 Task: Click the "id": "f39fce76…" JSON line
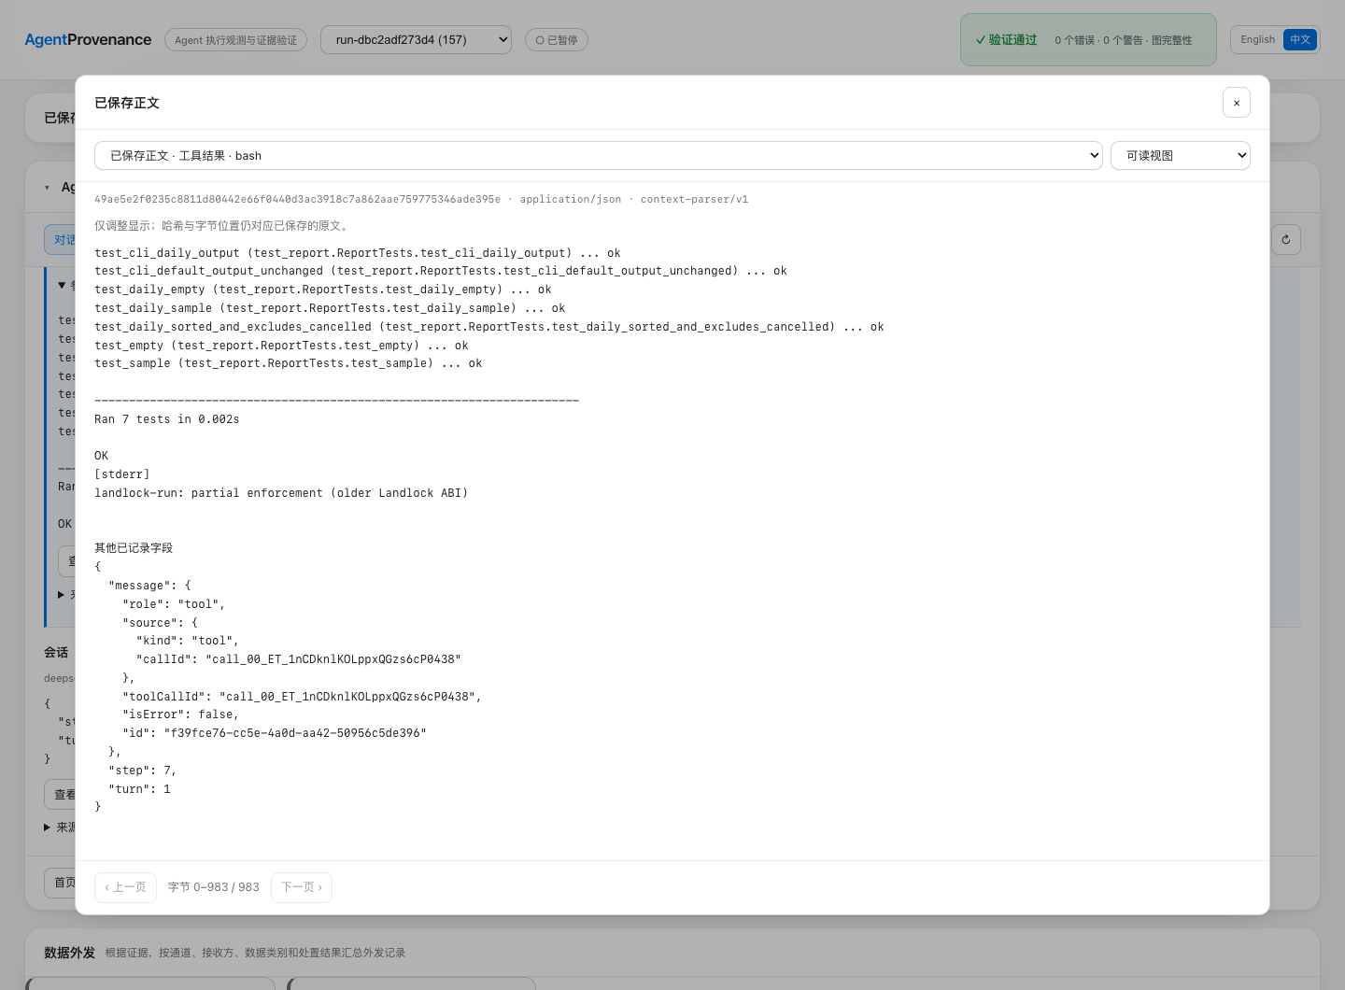pos(275,733)
